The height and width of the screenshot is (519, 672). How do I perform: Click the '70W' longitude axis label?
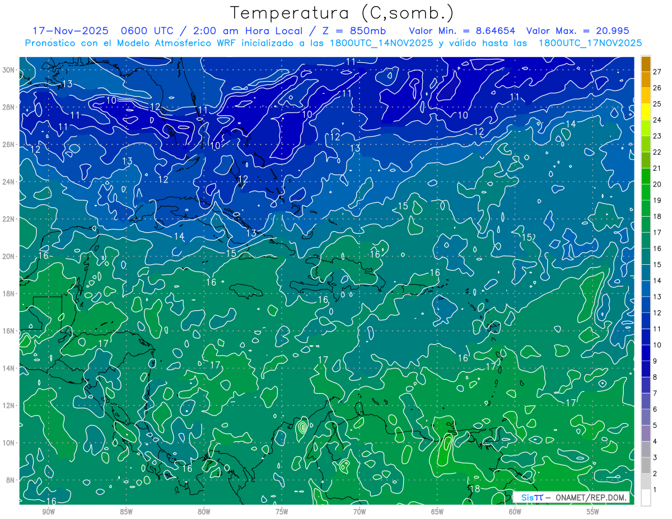pos(360,512)
